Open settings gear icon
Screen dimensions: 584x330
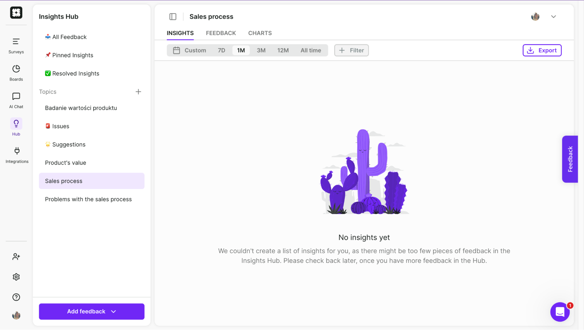[x=16, y=277]
